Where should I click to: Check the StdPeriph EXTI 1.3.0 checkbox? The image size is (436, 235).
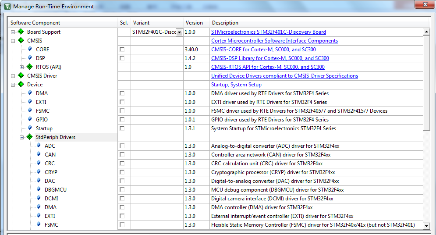click(x=122, y=216)
